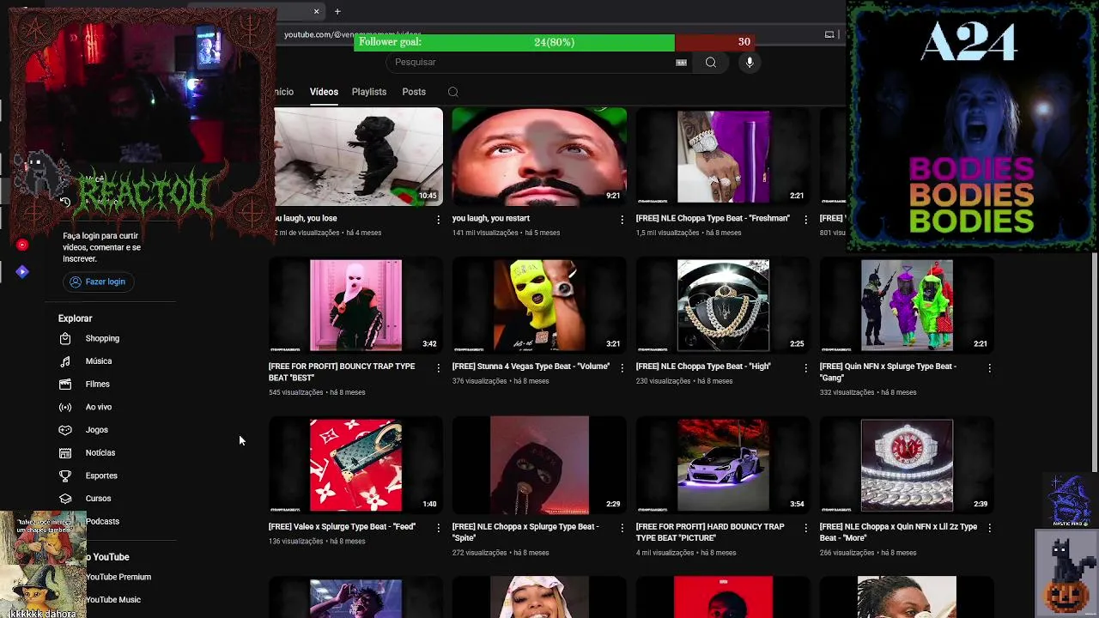Open options for Valee "Feed" video
1099x618 pixels.
(438, 528)
